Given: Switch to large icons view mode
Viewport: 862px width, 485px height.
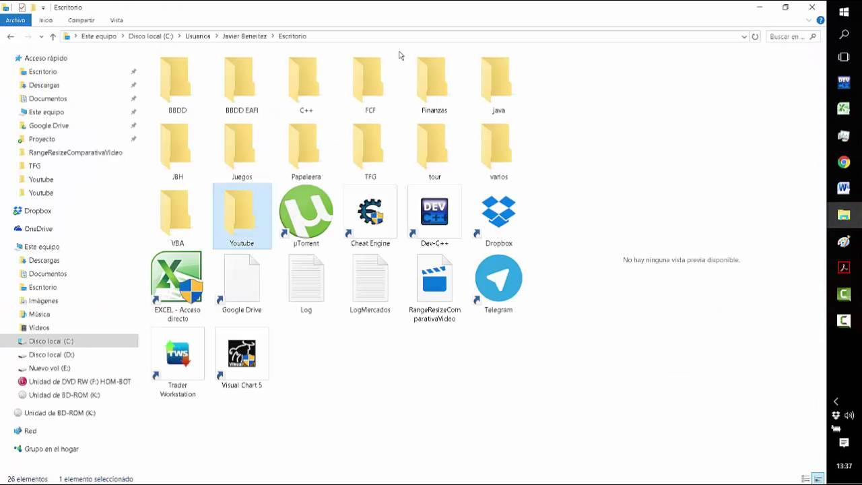Looking at the screenshot, I should click(x=818, y=479).
